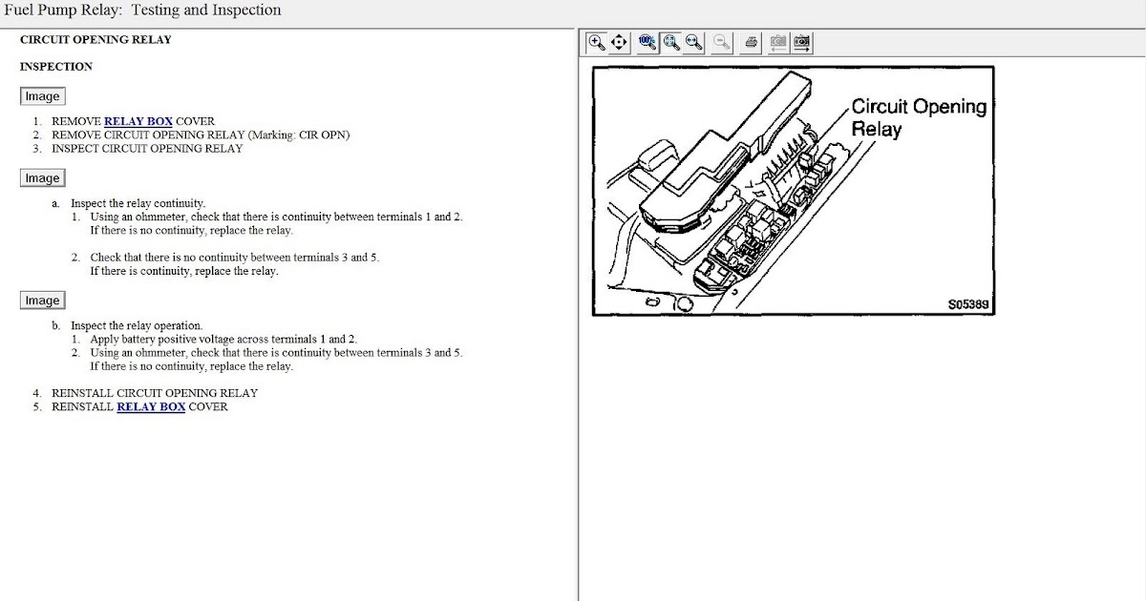
Task: Click the fit-width zoom icon
Action: point(693,42)
